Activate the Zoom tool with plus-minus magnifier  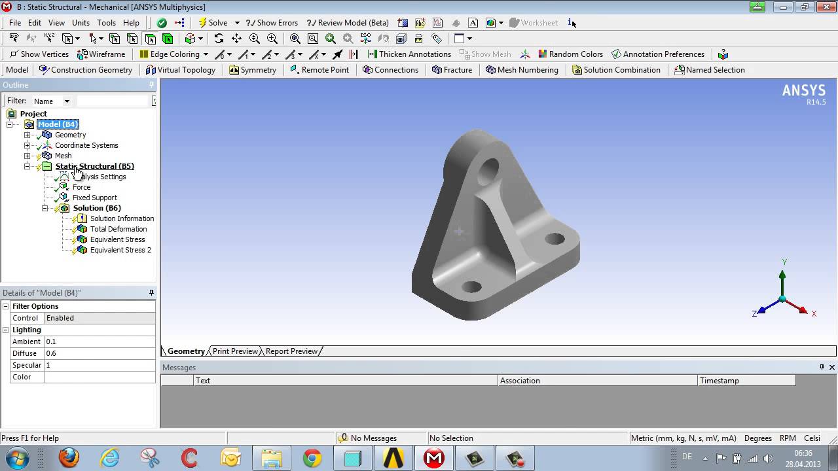click(255, 39)
